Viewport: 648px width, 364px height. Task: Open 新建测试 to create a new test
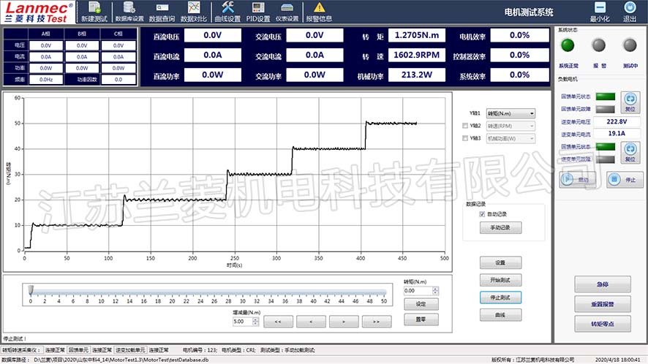click(93, 12)
